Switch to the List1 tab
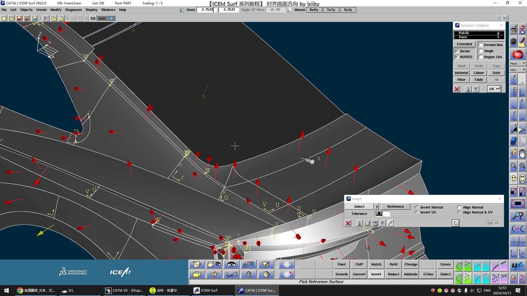This screenshot has width=527, height=296. click(x=102, y=18)
